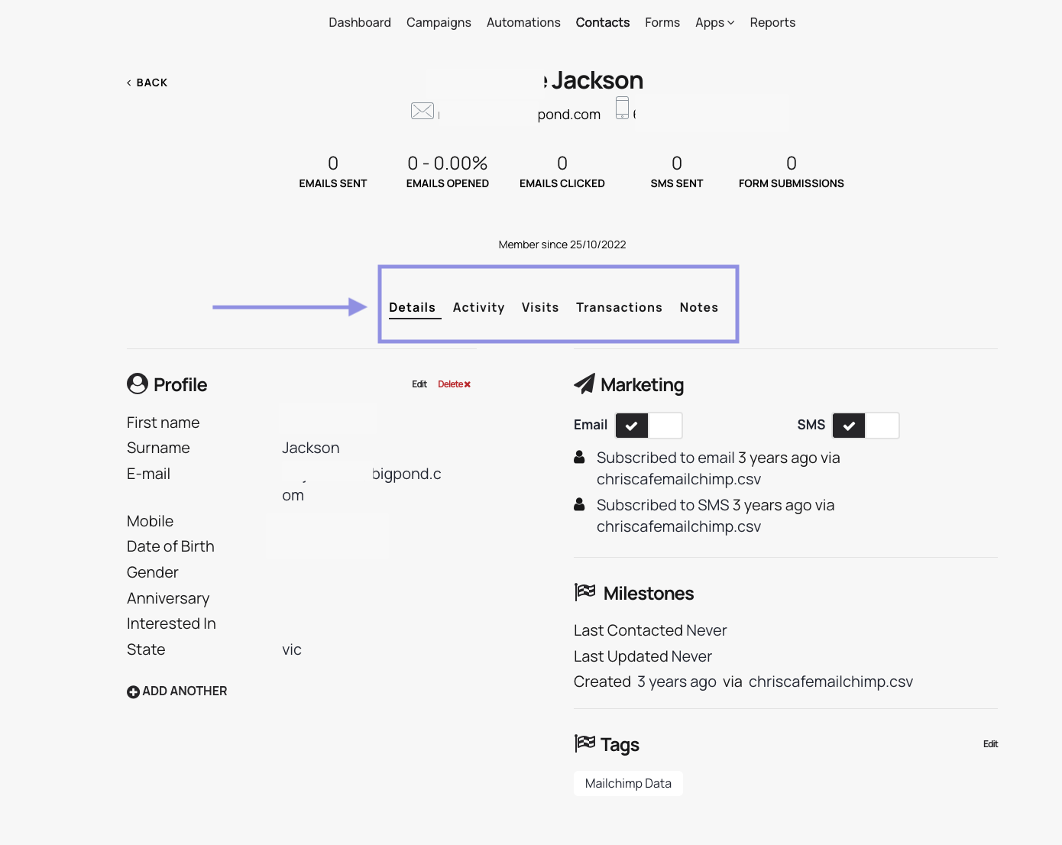
Task: Click the Tags flag icon
Action: pyautogui.click(x=585, y=743)
